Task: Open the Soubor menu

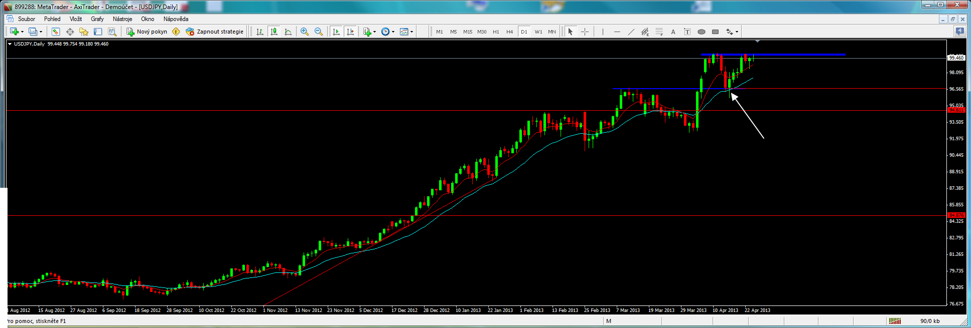Action: click(x=27, y=19)
